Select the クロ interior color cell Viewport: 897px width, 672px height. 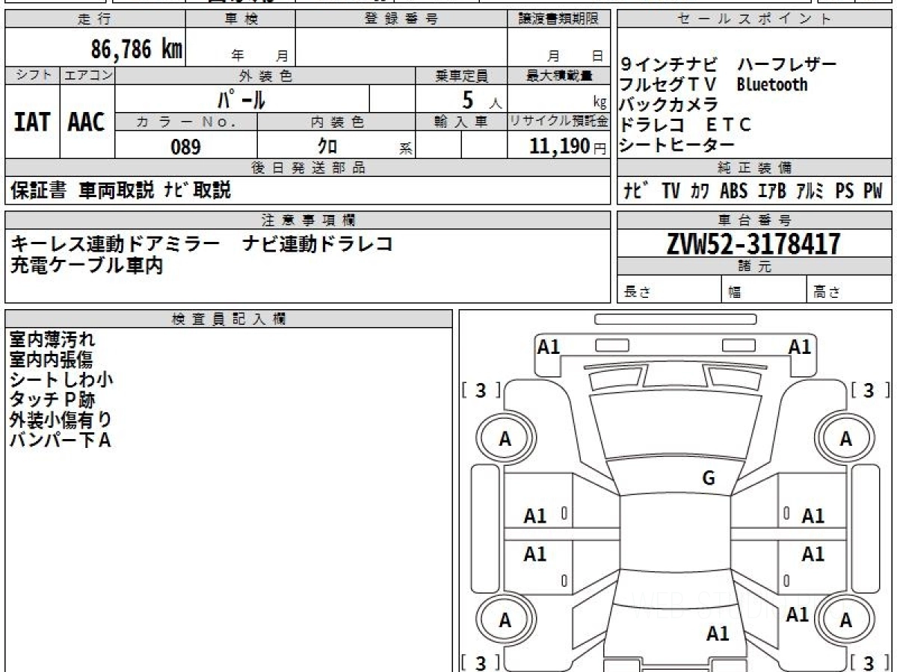[x=327, y=147]
